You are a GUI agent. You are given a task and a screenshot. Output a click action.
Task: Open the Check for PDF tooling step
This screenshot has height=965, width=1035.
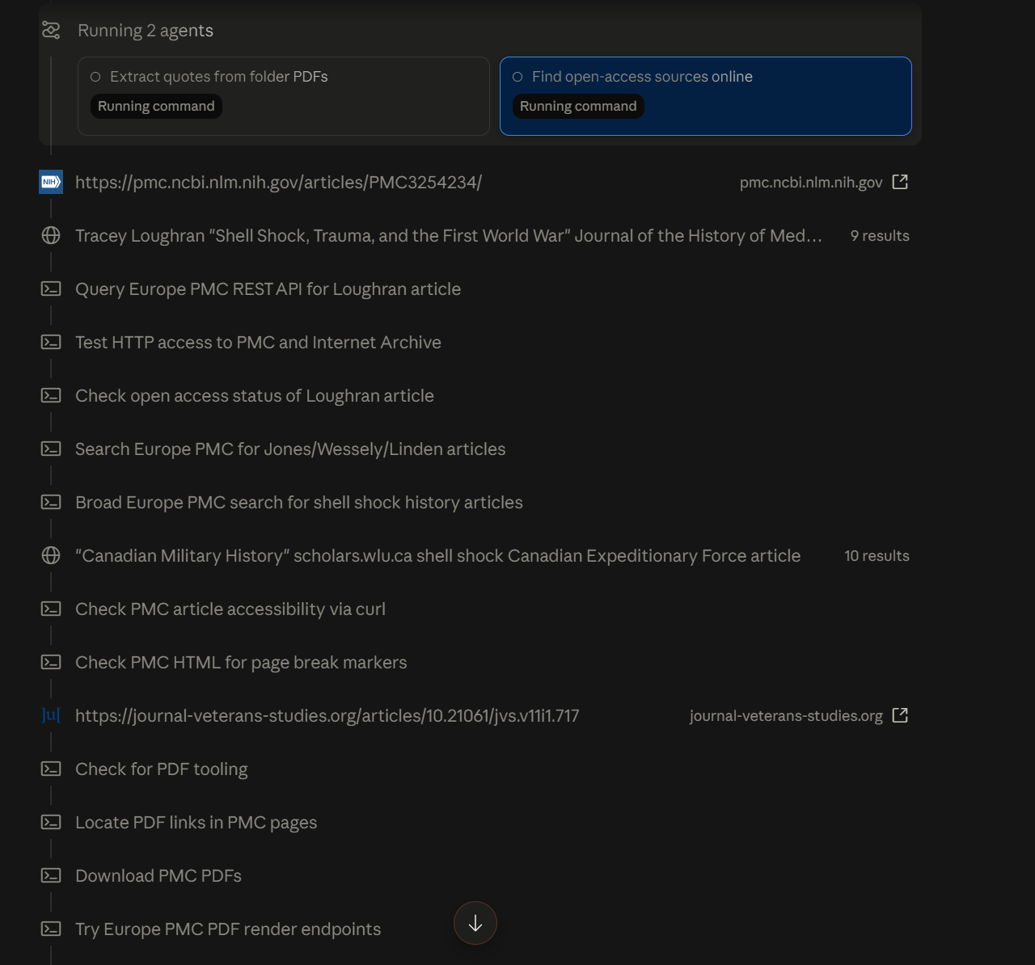click(162, 769)
